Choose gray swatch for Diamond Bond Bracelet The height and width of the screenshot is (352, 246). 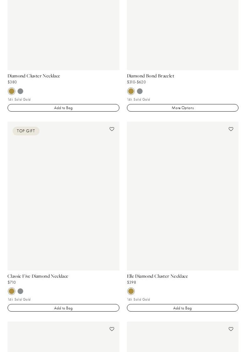140,91
